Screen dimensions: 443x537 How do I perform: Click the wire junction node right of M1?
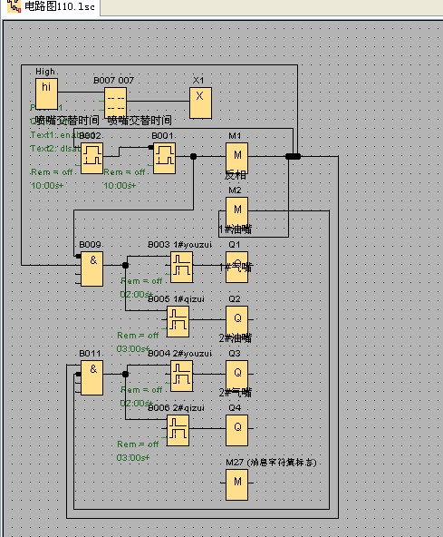[294, 157]
